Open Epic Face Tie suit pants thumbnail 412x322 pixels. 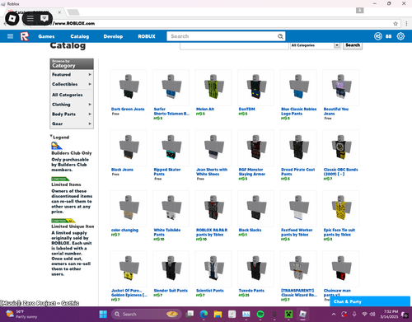340,208
